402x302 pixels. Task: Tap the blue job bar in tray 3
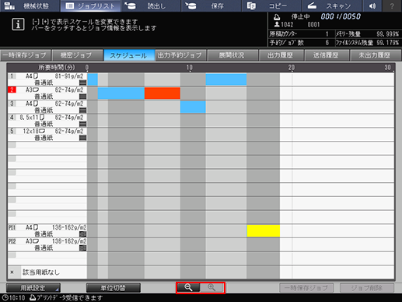[x=193, y=107]
